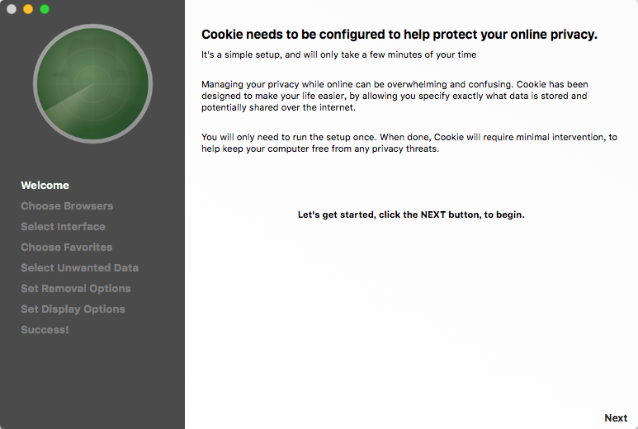Click the empty white area above Next
Screen dimensions: 638x429
pos(411,317)
